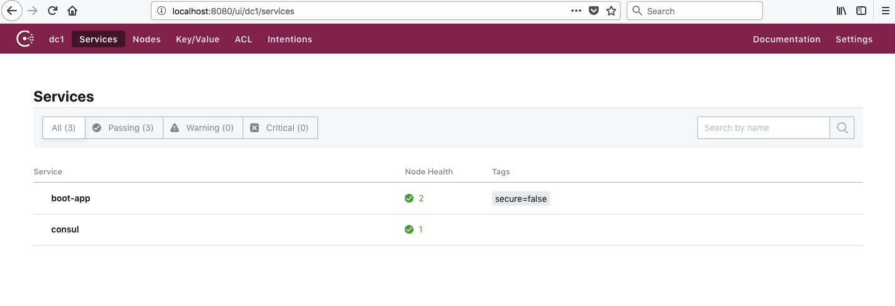
Task: Go back with browser back arrow
Action: (x=12, y=11)
